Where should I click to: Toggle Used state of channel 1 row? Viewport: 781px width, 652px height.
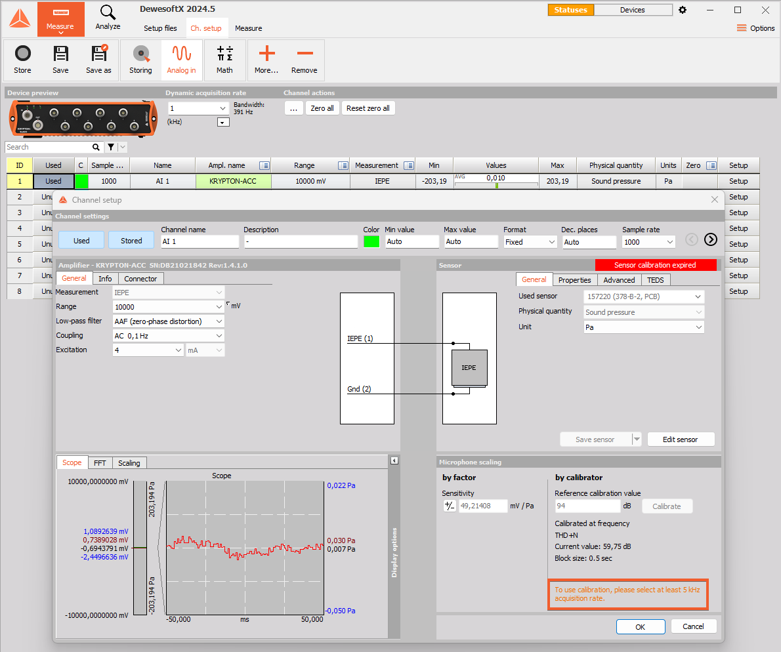click(x=53, y=181)
